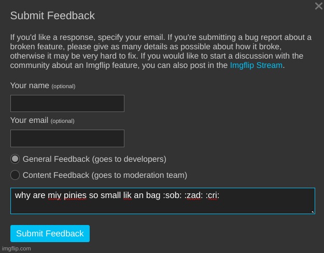
Task: Click the ":zad:" text in the message
Action: 193,195
